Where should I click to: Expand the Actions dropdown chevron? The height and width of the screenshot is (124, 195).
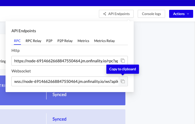(x=188, y=14)
